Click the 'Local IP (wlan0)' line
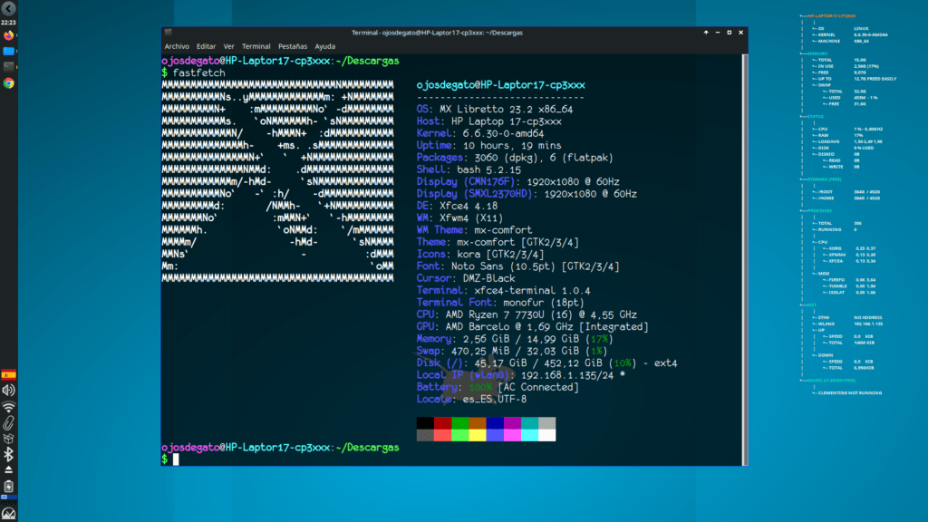 (521, 375)
